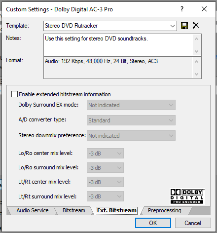Click the Notes scrollbar down arrow

(196, 51)
